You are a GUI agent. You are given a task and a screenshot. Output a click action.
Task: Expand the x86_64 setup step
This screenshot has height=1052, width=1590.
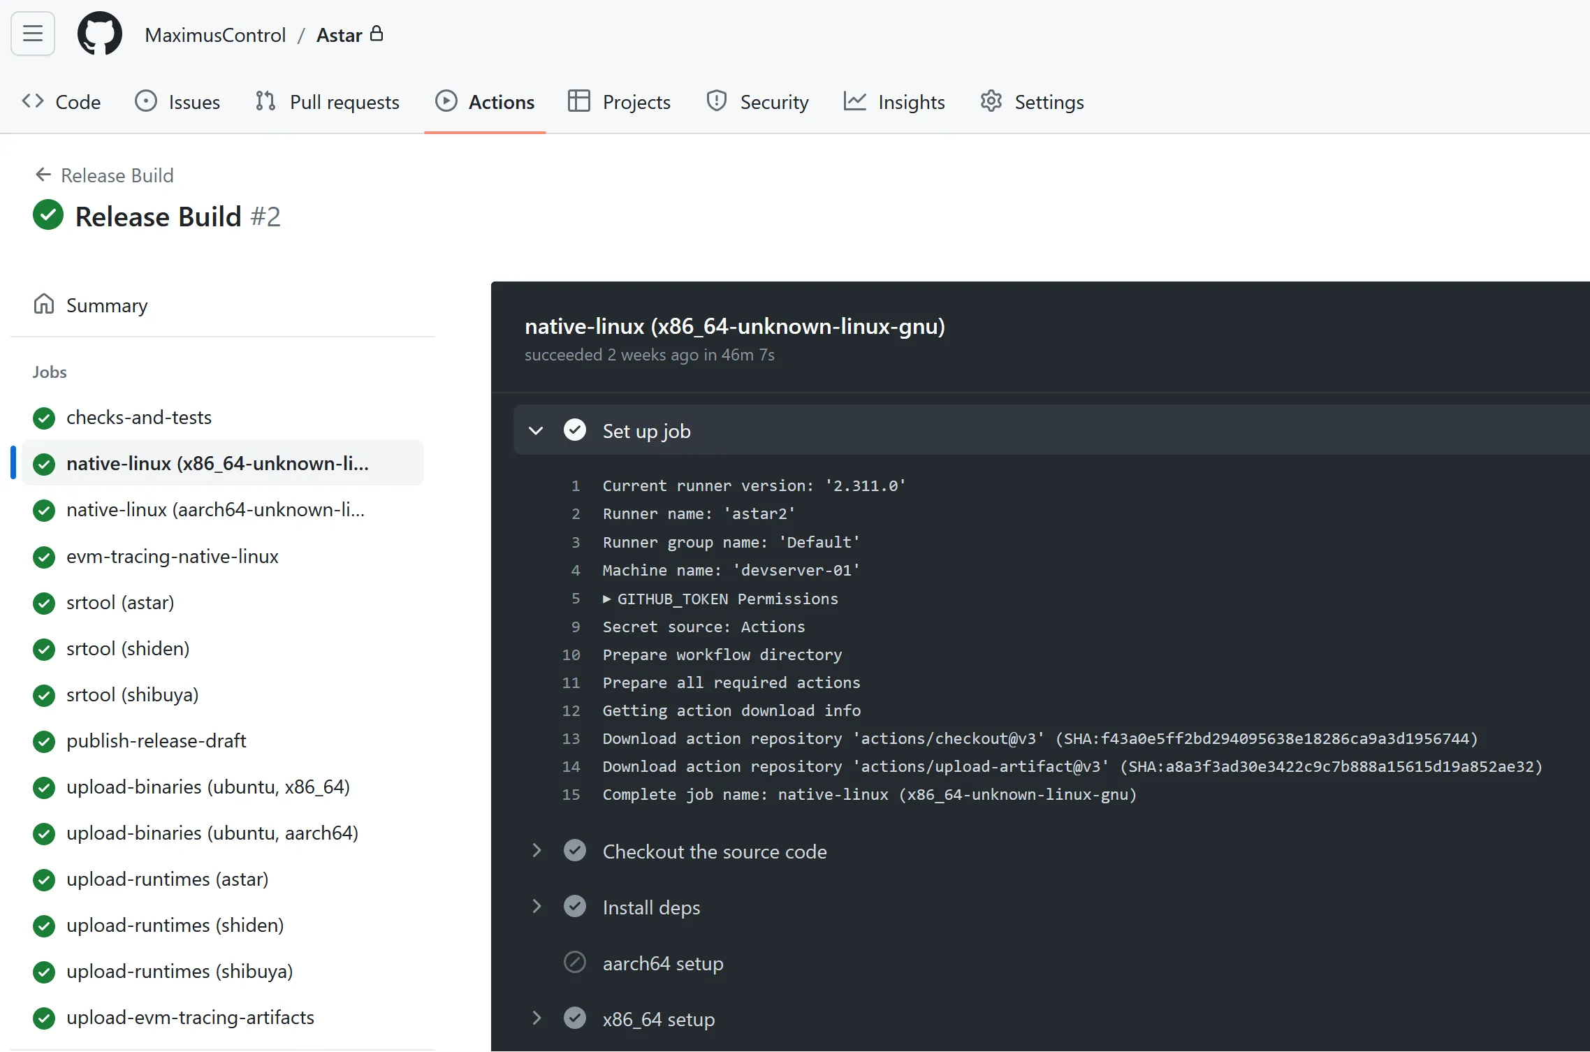(x=536, y=1018)
